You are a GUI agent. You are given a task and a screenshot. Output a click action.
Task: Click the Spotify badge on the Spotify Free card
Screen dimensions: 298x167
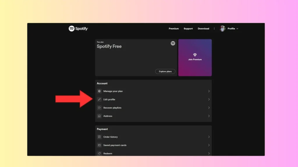pyautogui.click(x=173, y=43)
